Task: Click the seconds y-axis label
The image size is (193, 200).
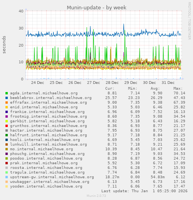Action: click(4, 45)
